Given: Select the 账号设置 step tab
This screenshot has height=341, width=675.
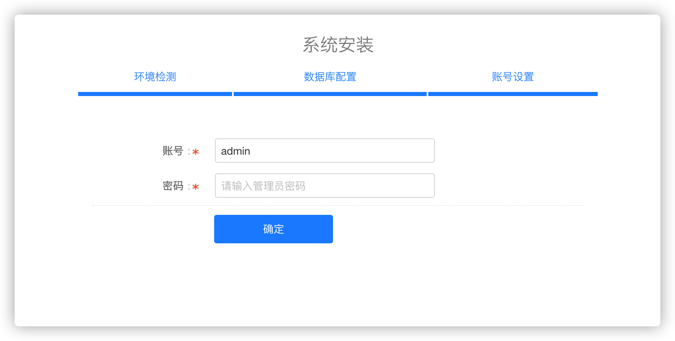Looking at the screenshot, I should click(x=513, y=77).
